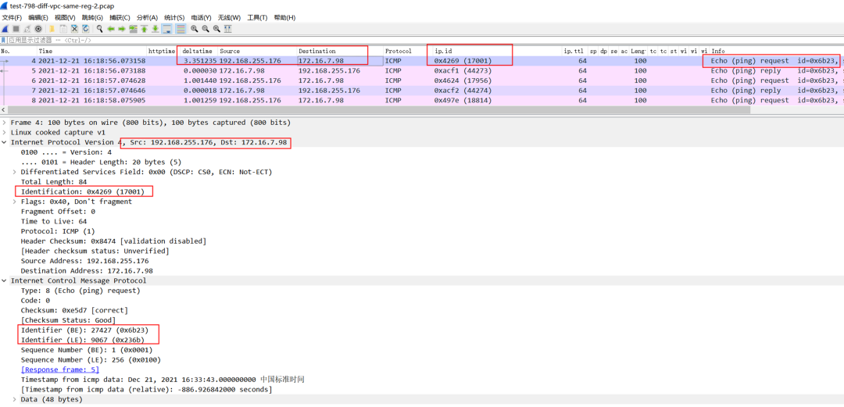Open 工具(T) menu
Viewport: 844px width, 407px height.
click(257, 18)
